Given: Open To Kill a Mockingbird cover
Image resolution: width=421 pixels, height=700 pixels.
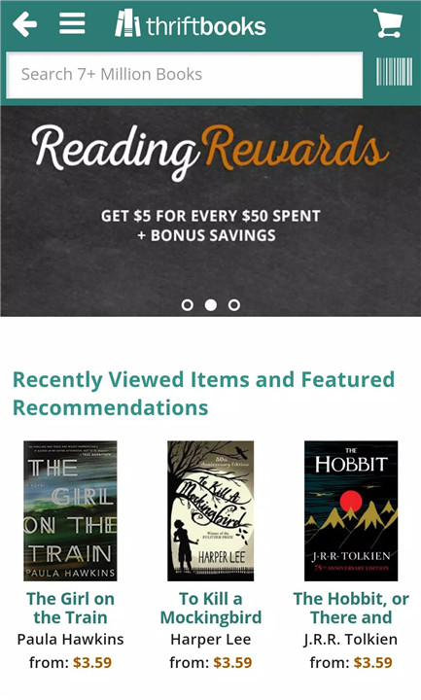Looking at the screenshot, I should [211, 511].
